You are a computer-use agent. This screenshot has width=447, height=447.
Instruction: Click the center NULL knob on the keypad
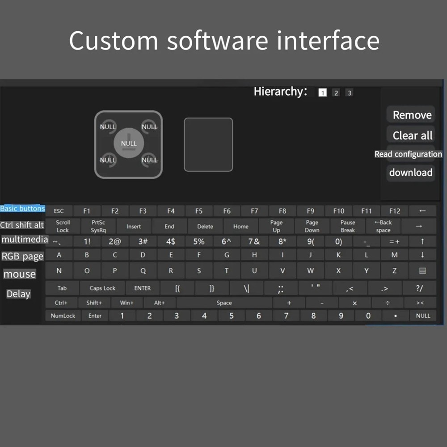(129, 143)
